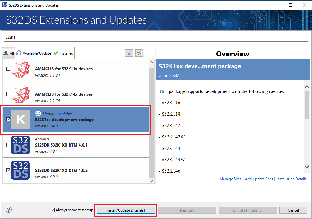Click the S32SDK S32K1XX RTM 4.0.2 icon

[20, 170]
